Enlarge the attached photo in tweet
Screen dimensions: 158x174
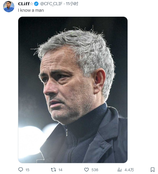pyautogui.click(x=73, y=90)
